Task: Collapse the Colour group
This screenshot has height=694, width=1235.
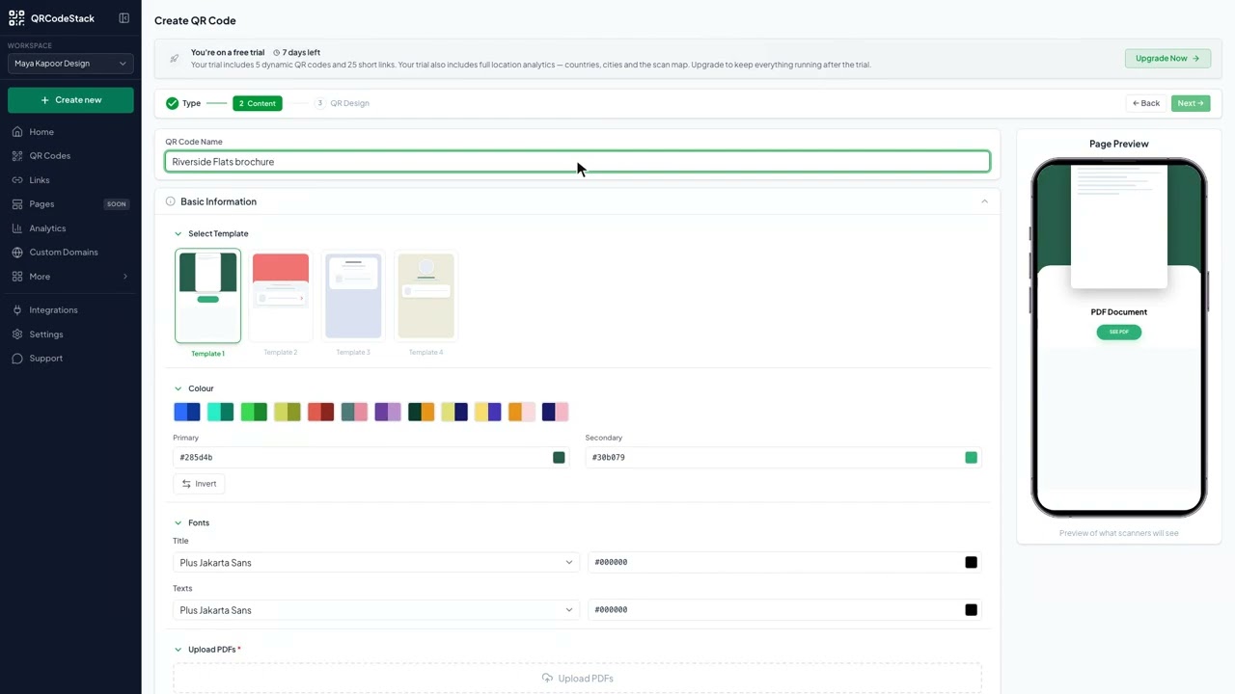Action: tap(178, 389)
